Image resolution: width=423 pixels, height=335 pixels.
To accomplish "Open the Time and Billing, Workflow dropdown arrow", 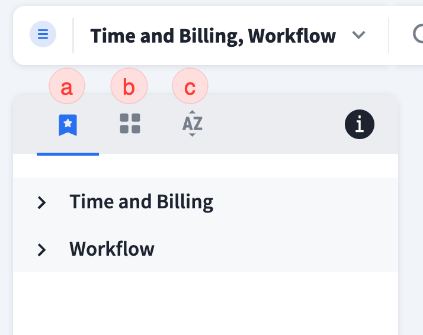I will pyautogui.click(x=358, y=36).
